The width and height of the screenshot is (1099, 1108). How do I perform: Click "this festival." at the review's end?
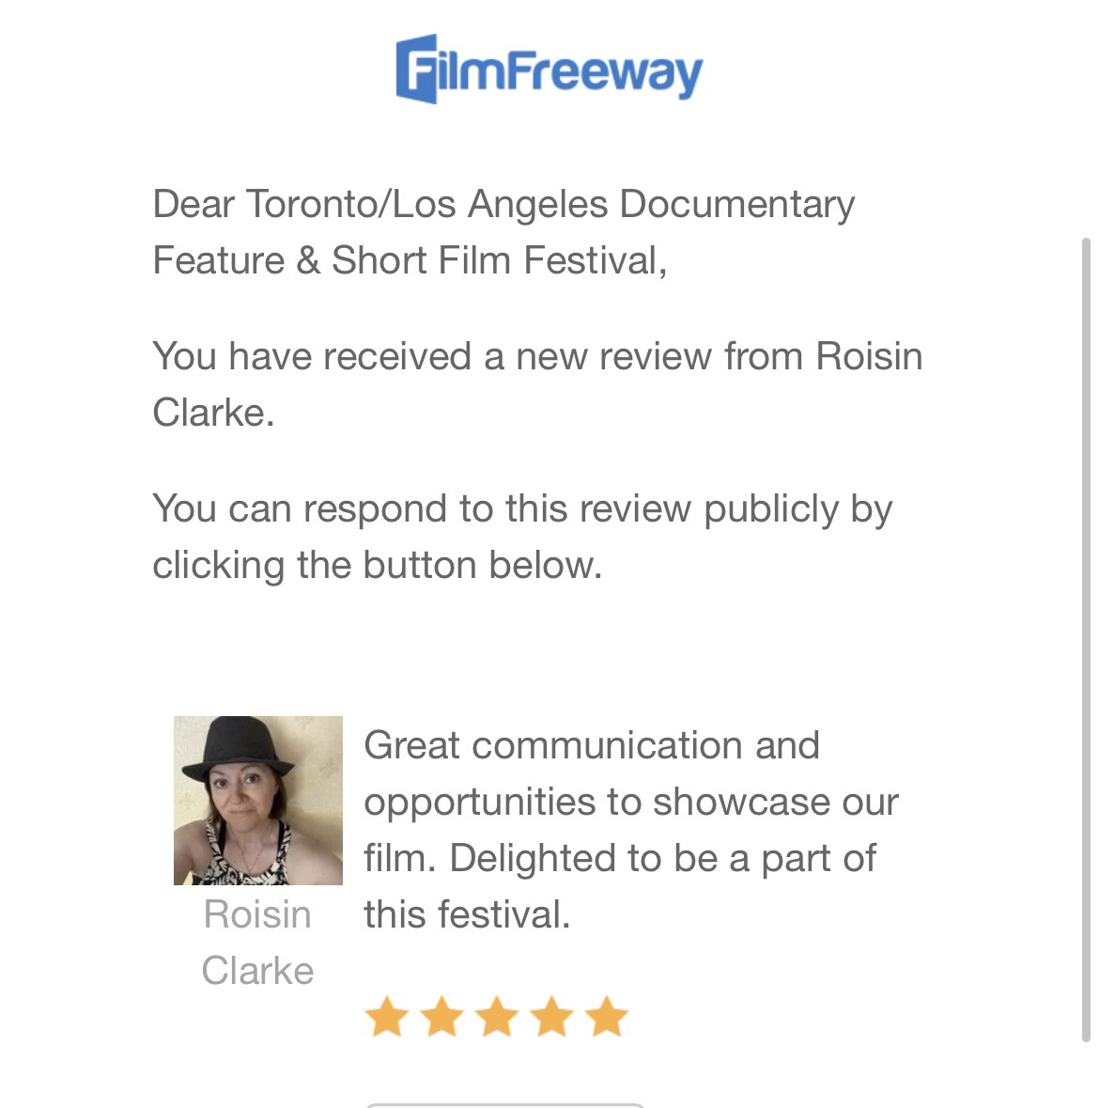pyautogui.click(x=467, y=914)
